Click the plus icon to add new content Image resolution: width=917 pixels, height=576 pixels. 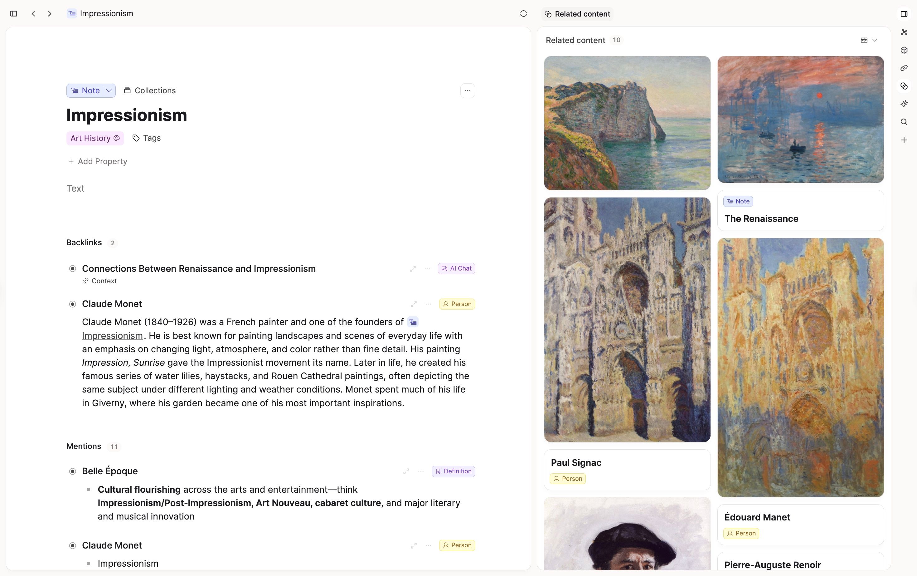point(905,140)
